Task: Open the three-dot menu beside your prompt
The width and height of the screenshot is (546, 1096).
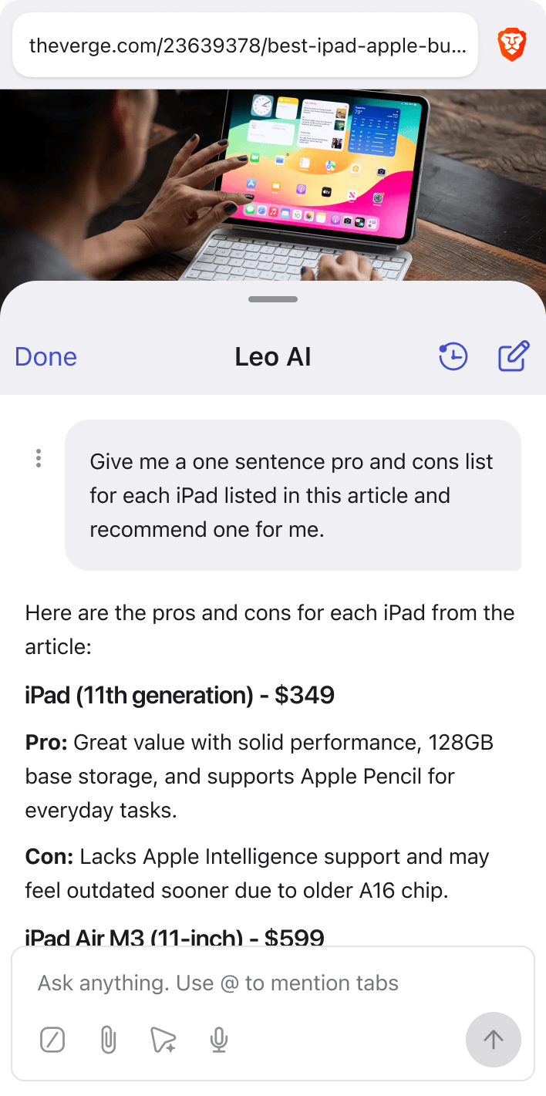Action: point(38,458)
